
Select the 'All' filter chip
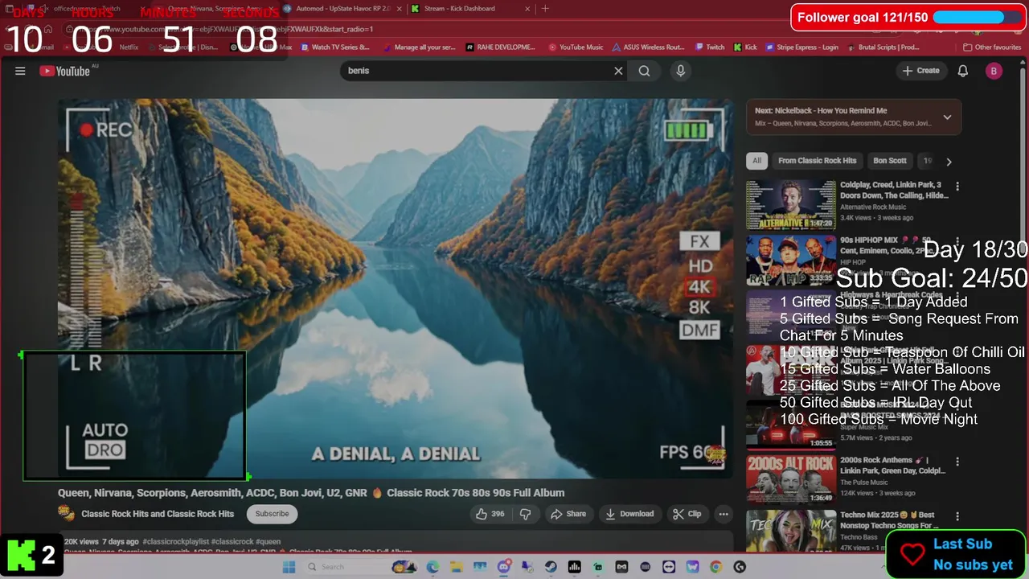pyautogui.click(x=756, y=161)
